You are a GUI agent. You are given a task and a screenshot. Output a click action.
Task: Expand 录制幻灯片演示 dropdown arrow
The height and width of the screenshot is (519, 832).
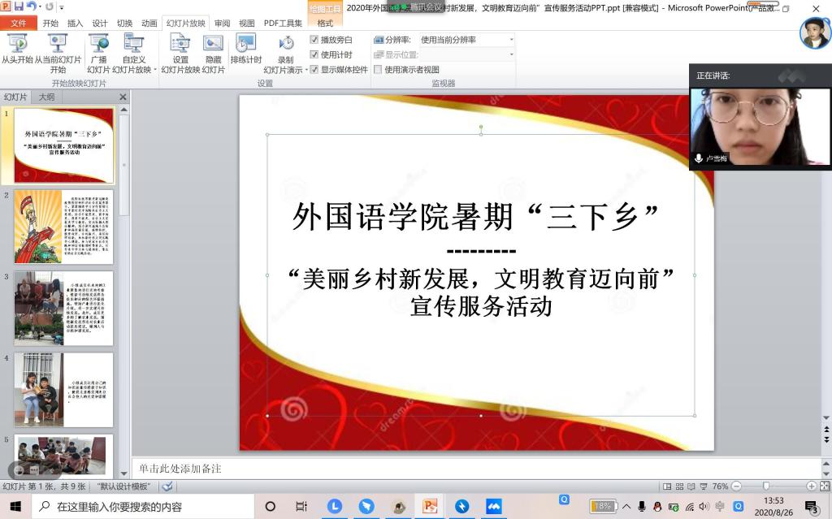pyautogui.click(x=305, y=70)
